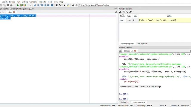
Task: Click the variable value ['abc', 'xyz', 'pqr', 123, 123.56]
Action: click(158, 20)
